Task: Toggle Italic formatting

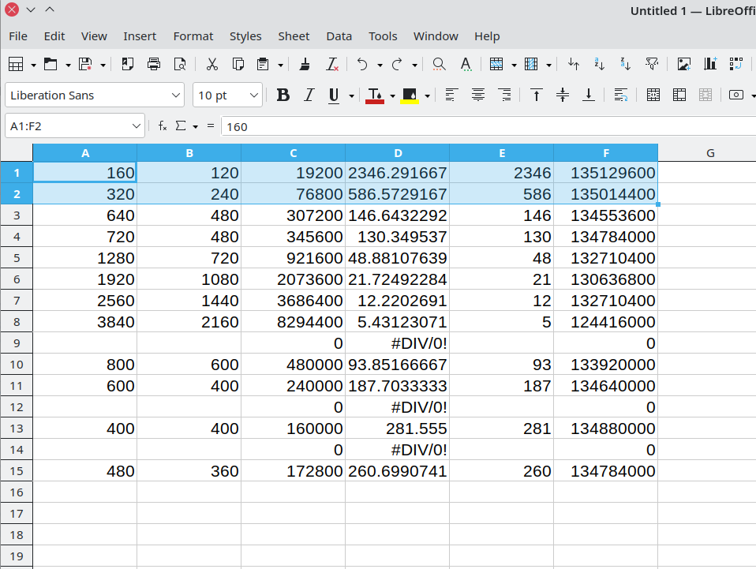Action: point(309,95)
